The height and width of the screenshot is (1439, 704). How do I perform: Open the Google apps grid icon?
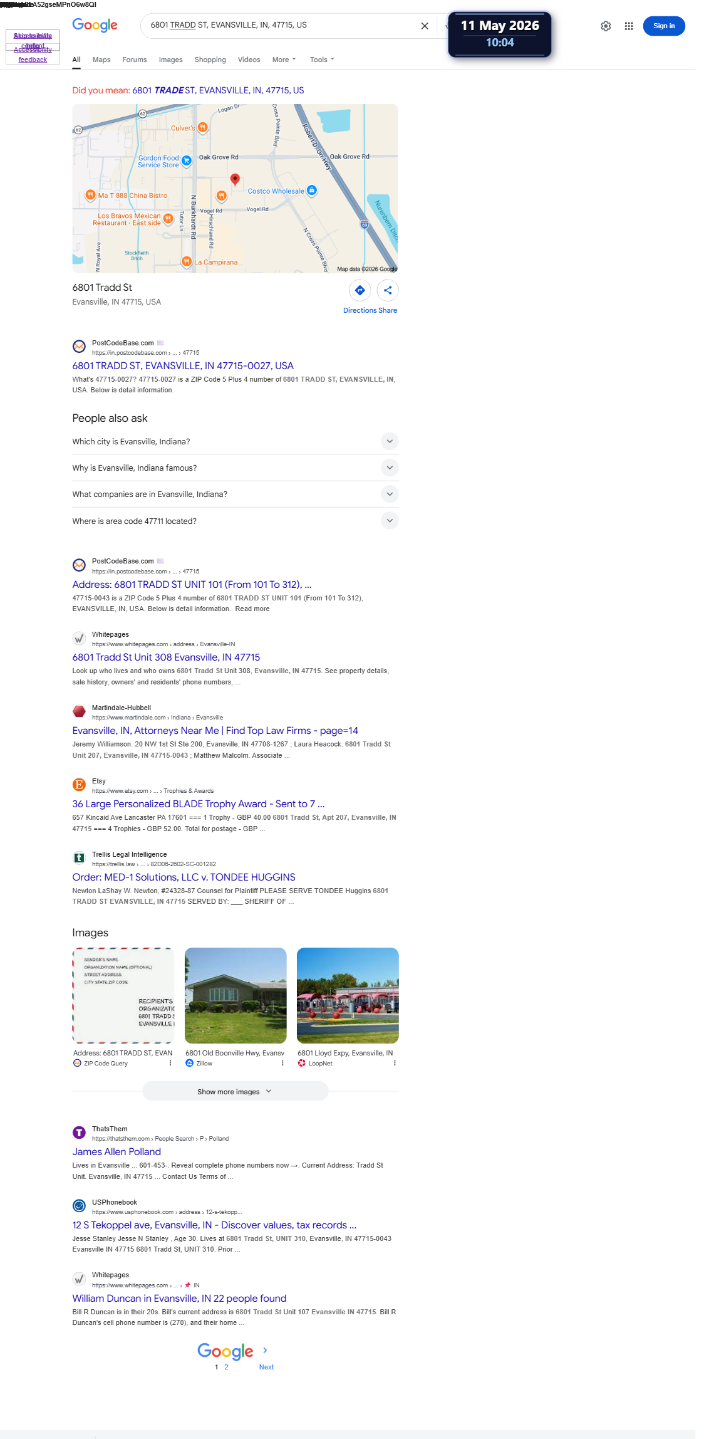(629, 26)
